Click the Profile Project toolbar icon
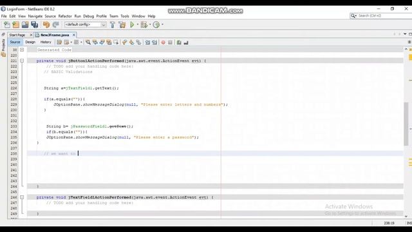This screenshot has width=412, height=232. (156, 24)
